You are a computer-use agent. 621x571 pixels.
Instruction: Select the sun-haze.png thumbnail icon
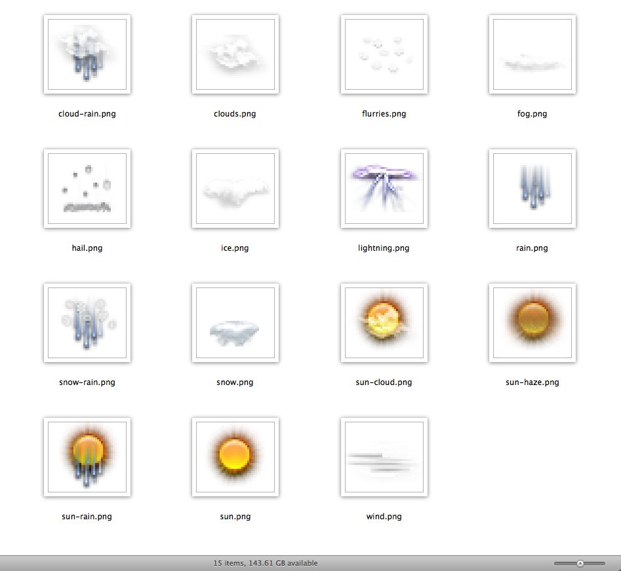(532, 323)
